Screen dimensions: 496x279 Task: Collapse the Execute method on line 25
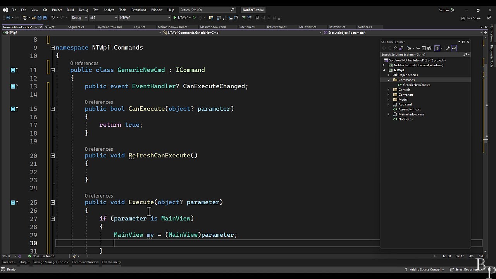[53, 202]
